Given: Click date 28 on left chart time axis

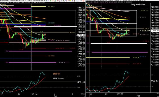Looking at the screenshot, I should 19,94.
